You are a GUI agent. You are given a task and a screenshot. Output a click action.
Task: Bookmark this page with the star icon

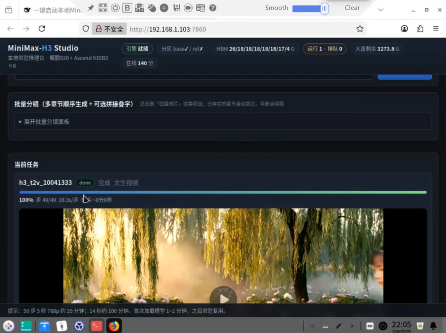coord(360,29)
